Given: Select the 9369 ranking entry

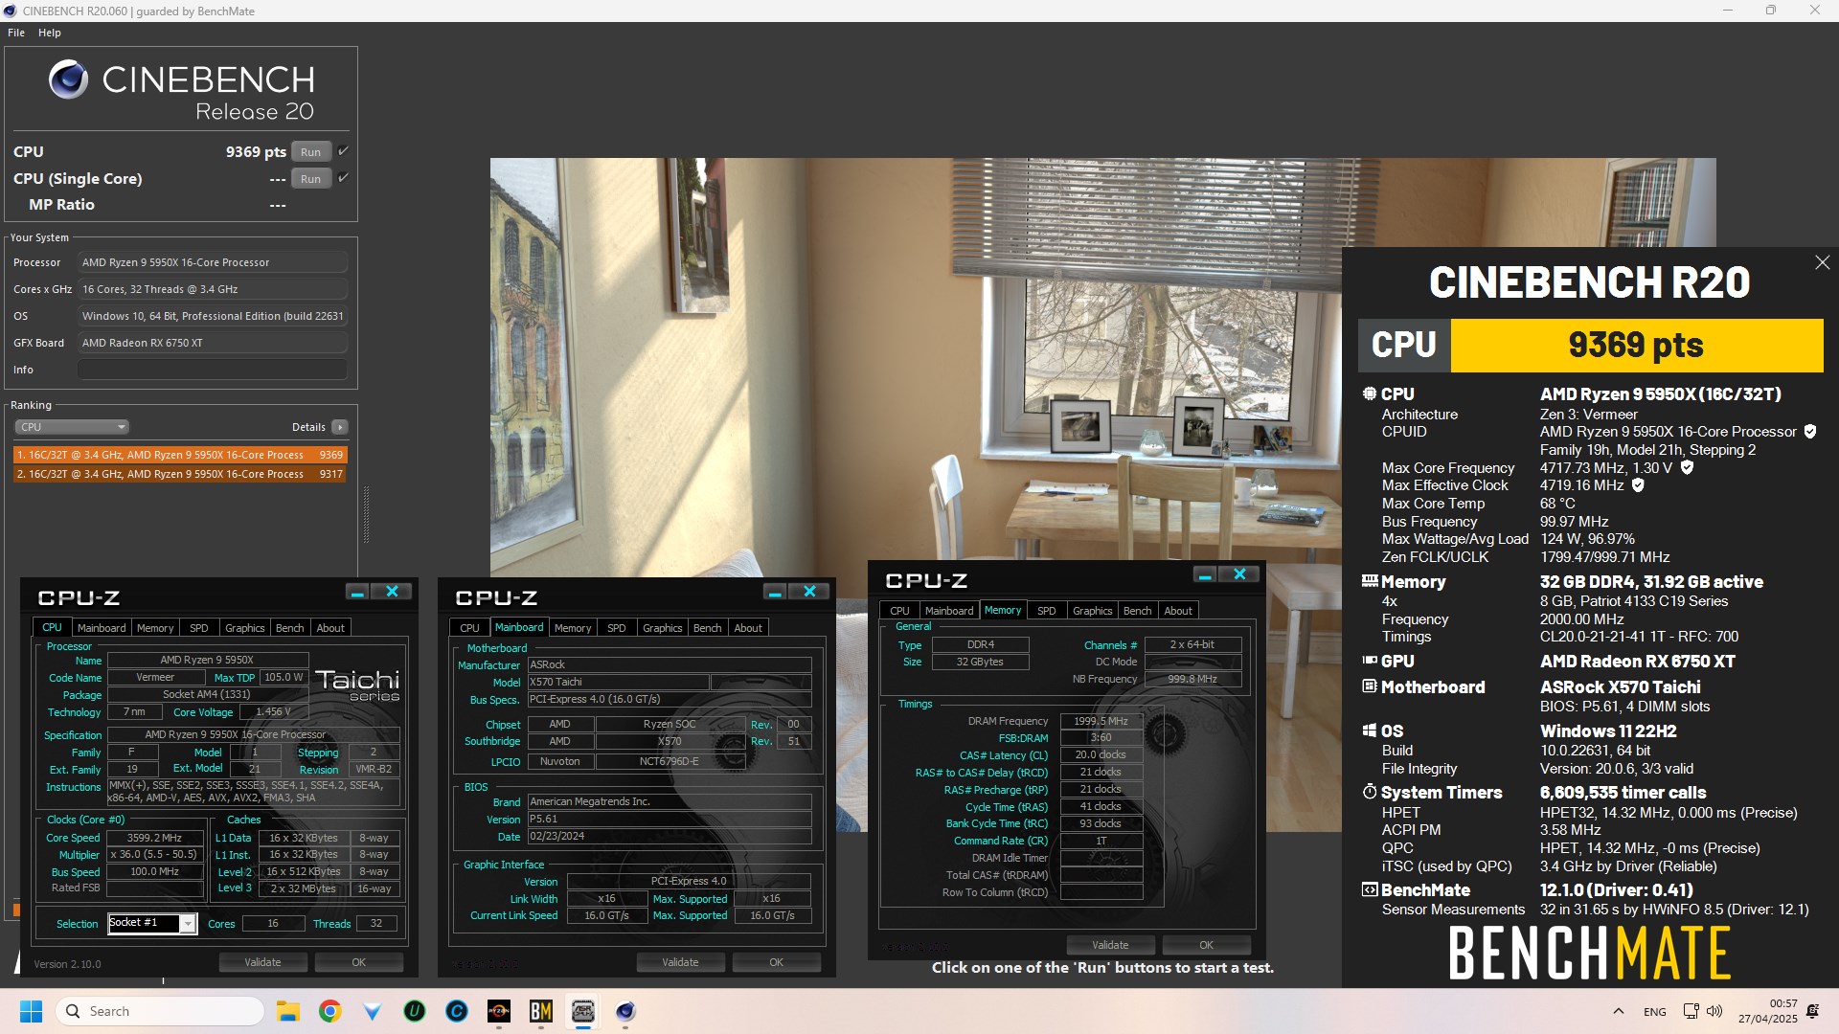Looking at the screenshot, I should (180, 455).
